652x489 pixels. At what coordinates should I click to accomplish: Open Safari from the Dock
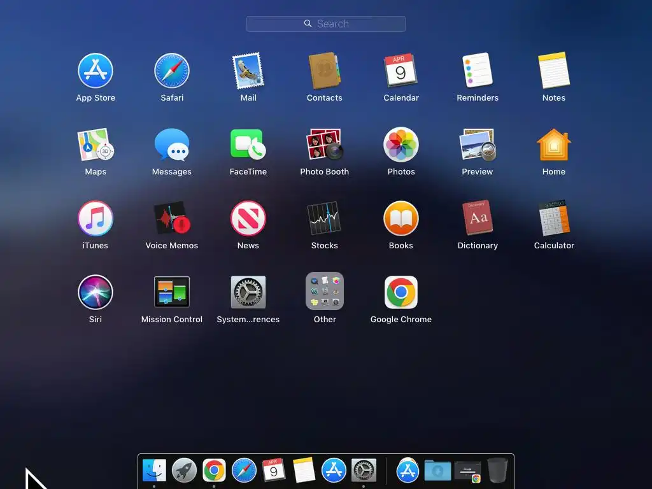click(x=244, y=471)
